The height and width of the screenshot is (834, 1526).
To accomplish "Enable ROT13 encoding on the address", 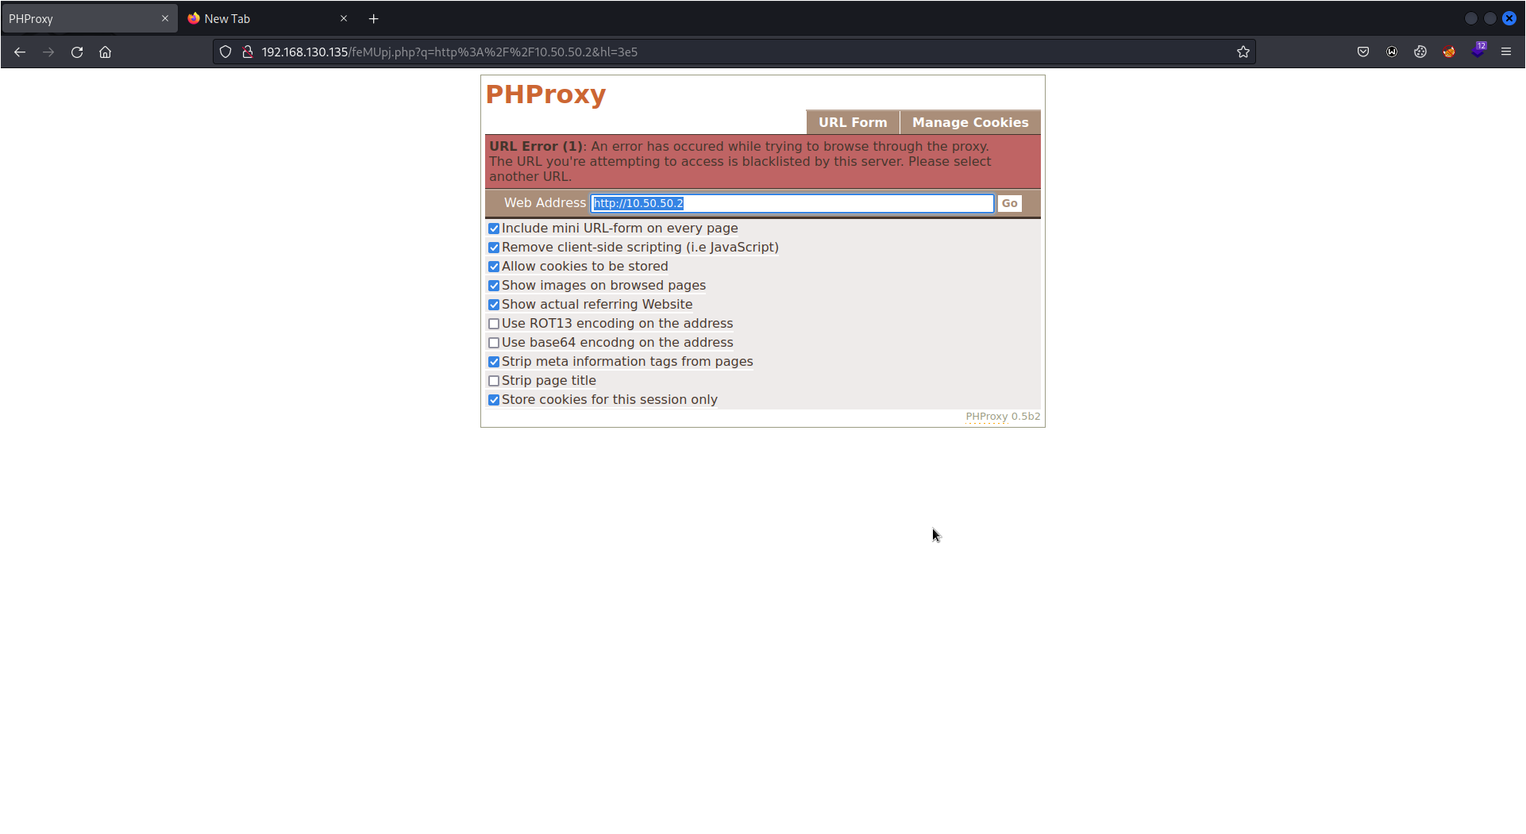I will pos(495,324).
